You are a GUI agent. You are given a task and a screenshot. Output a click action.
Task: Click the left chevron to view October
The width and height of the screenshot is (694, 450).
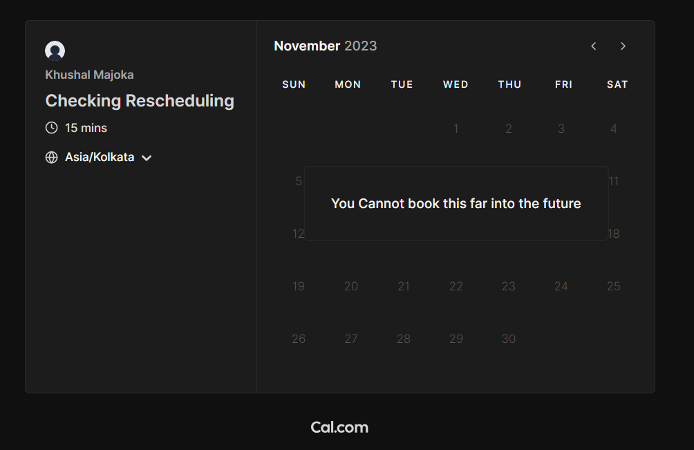coord(593,46)
